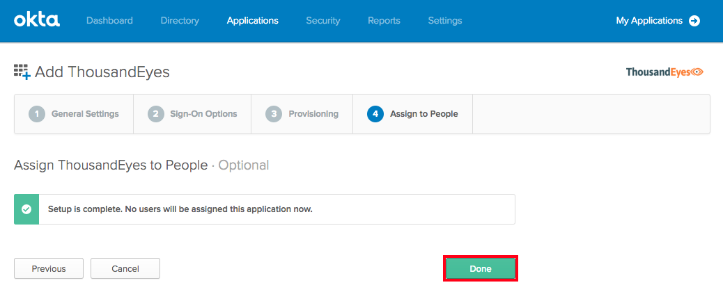
Task: Click the 'Setup is complete' message text
Action: coord(180,209)
